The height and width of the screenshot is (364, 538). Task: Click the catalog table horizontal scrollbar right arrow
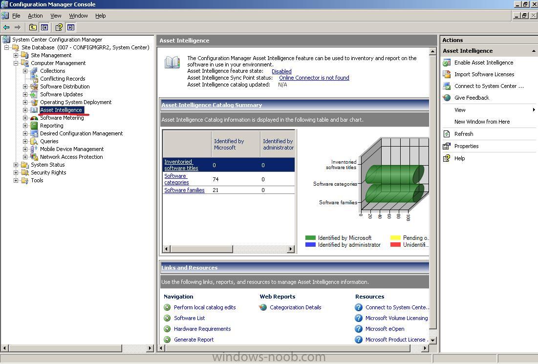coord(291,249)
